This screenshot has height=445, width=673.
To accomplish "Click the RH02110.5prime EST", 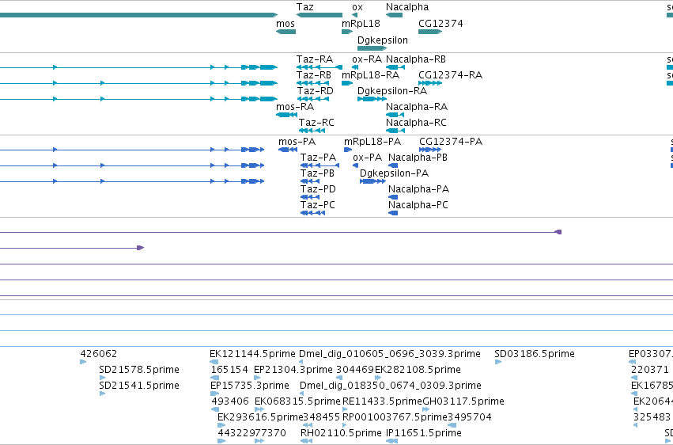I will pyautogui.click(x=341, y=433).
